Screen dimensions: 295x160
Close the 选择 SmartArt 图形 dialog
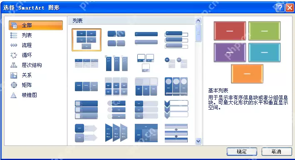tap(290, 8)
